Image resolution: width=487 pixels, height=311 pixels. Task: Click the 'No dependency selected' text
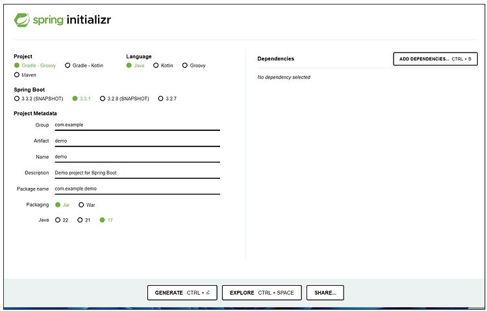[x=284, y=77]
